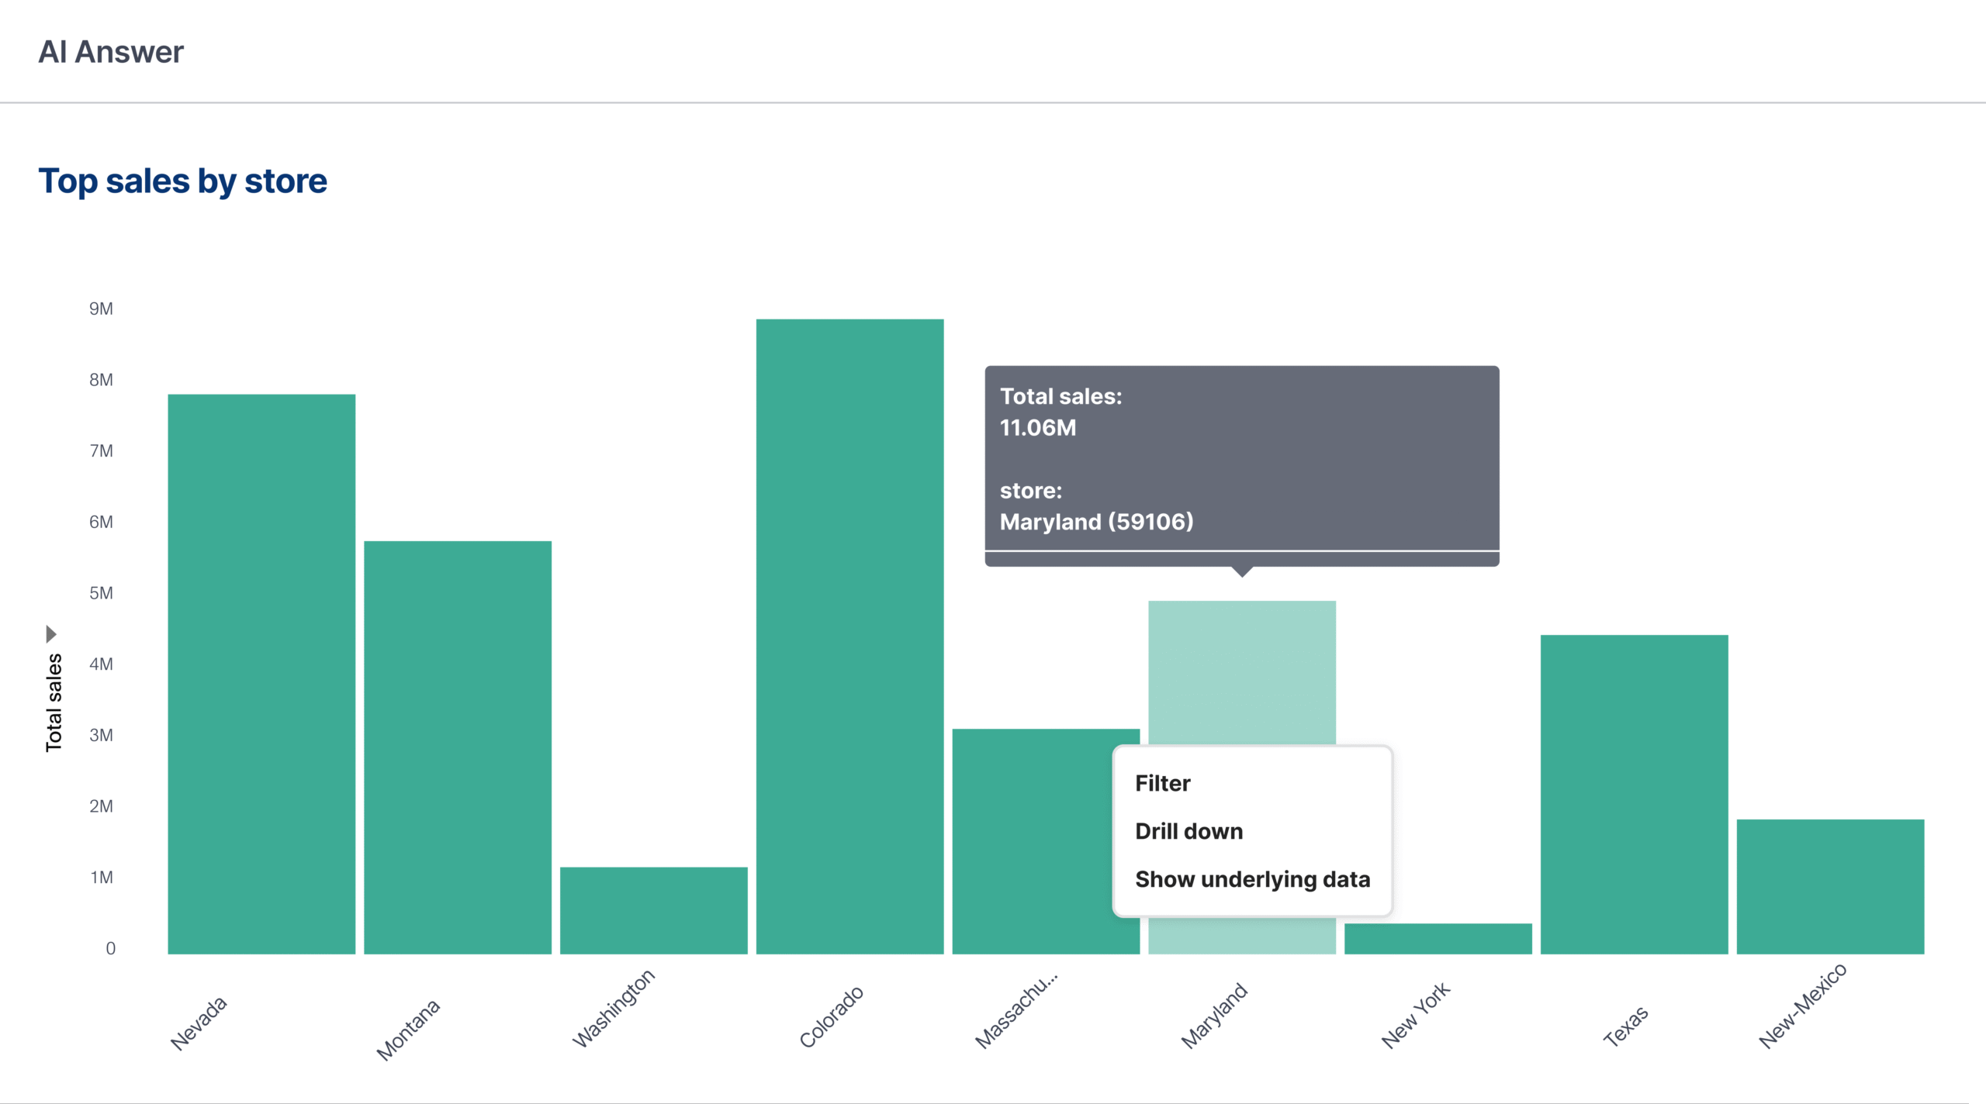
Task: Expand the Total sales axis arrow
Action: point(51,634)
